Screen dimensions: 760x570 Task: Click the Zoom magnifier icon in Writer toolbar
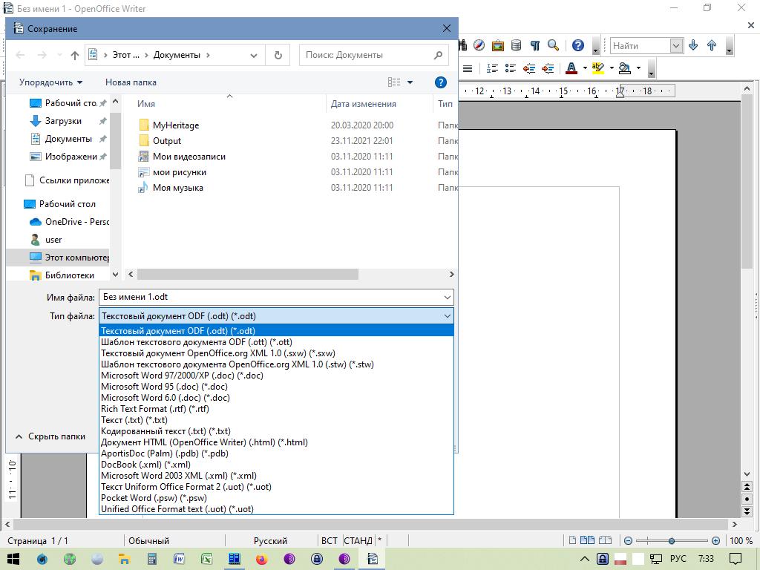[553, 45]
